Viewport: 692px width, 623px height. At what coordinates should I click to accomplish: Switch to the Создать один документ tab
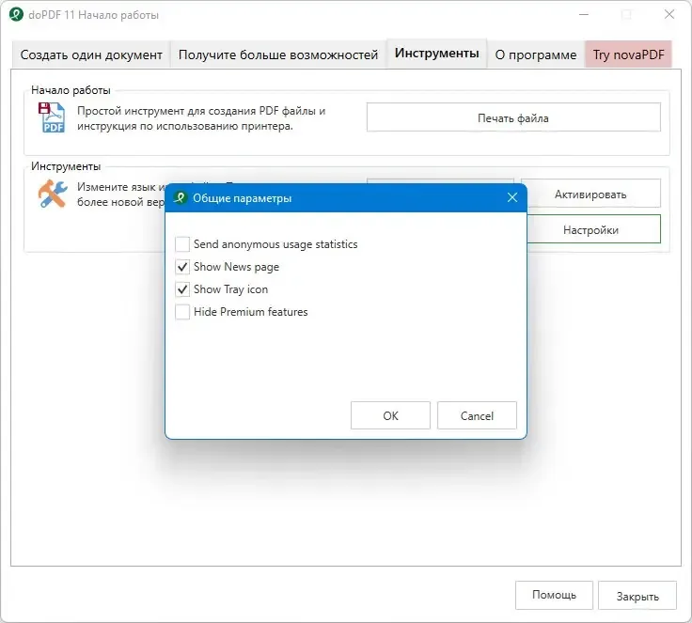(x=91, y=55)
